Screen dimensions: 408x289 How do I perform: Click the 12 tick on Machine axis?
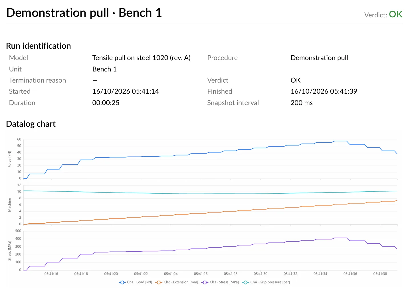(19, 185)
